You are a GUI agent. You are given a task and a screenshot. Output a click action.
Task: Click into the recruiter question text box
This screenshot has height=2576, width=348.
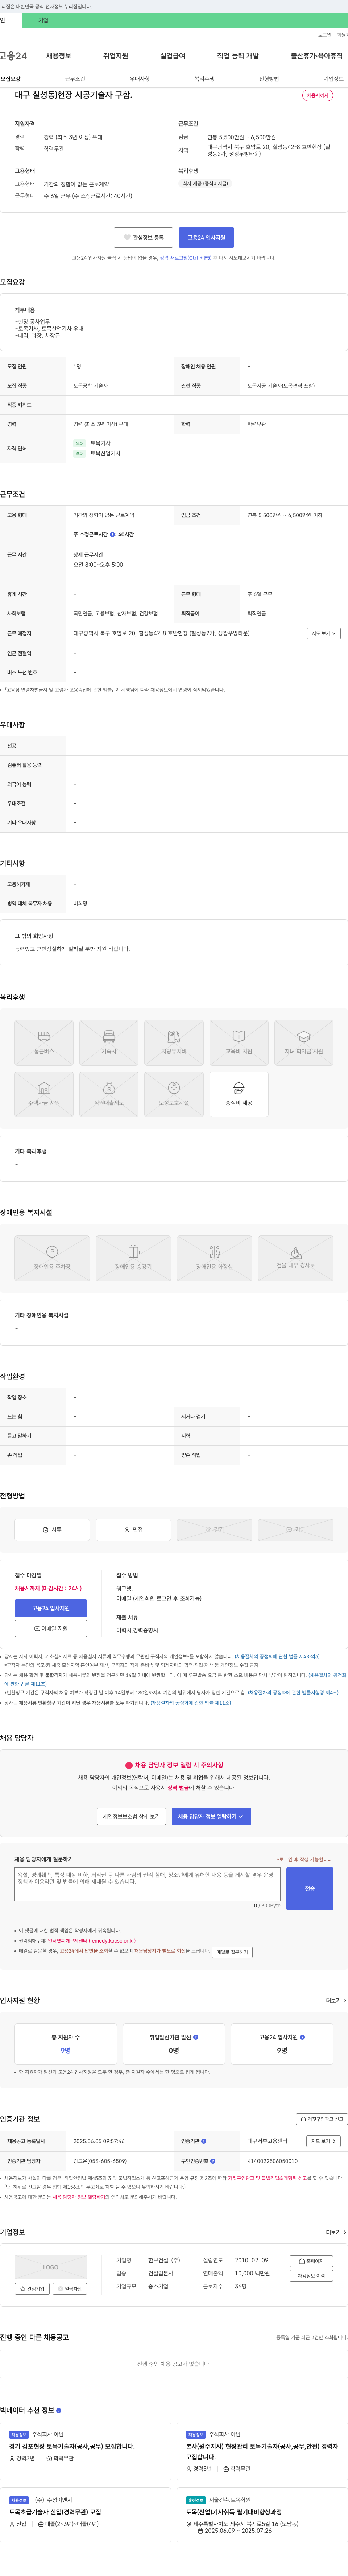click(x=148, y=1885)
